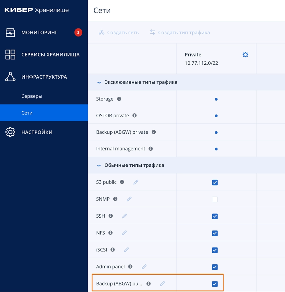The image size is (285, 292).
Task: Edit the Admin panel traffic type
Action: tap(144, 267)
